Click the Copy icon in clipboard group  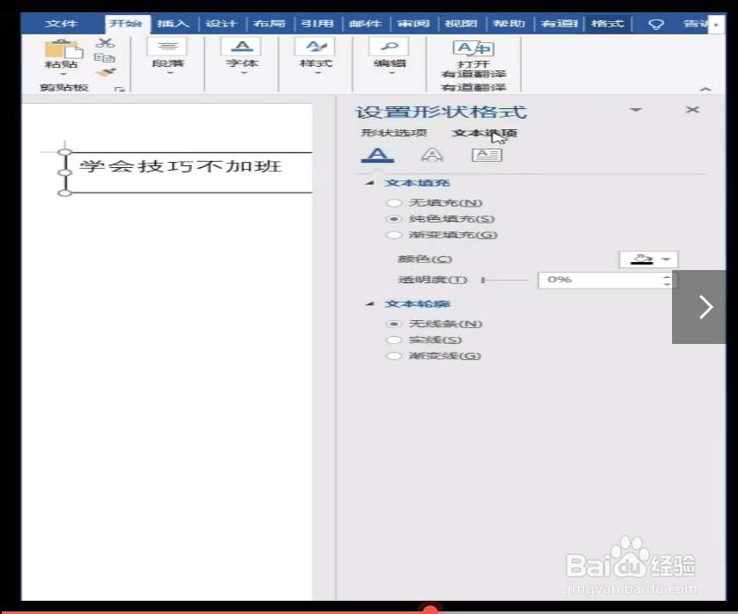pos(104,58)
